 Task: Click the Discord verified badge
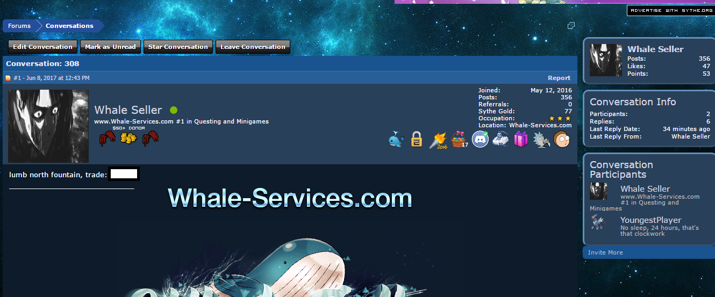pyautogui.click(x=480, y=139)
